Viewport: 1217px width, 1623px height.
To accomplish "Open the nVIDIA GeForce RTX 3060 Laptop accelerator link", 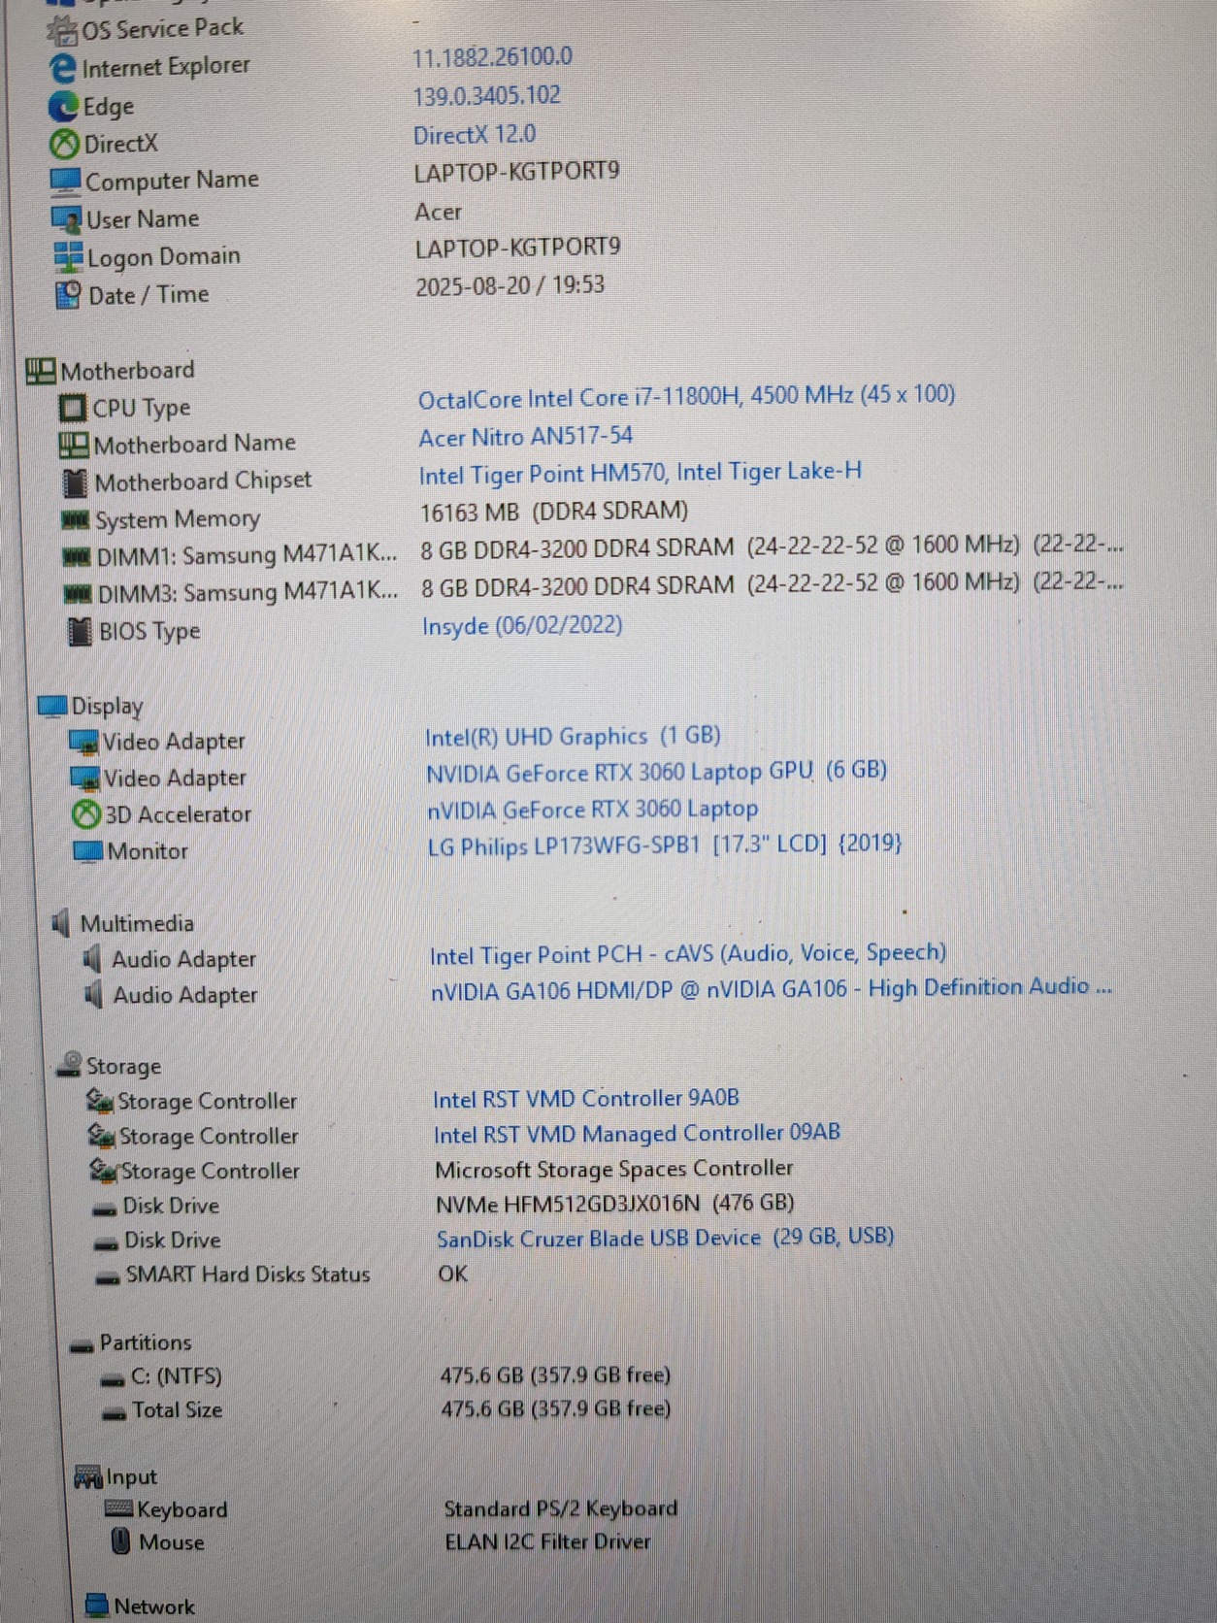I will [592, 810].
